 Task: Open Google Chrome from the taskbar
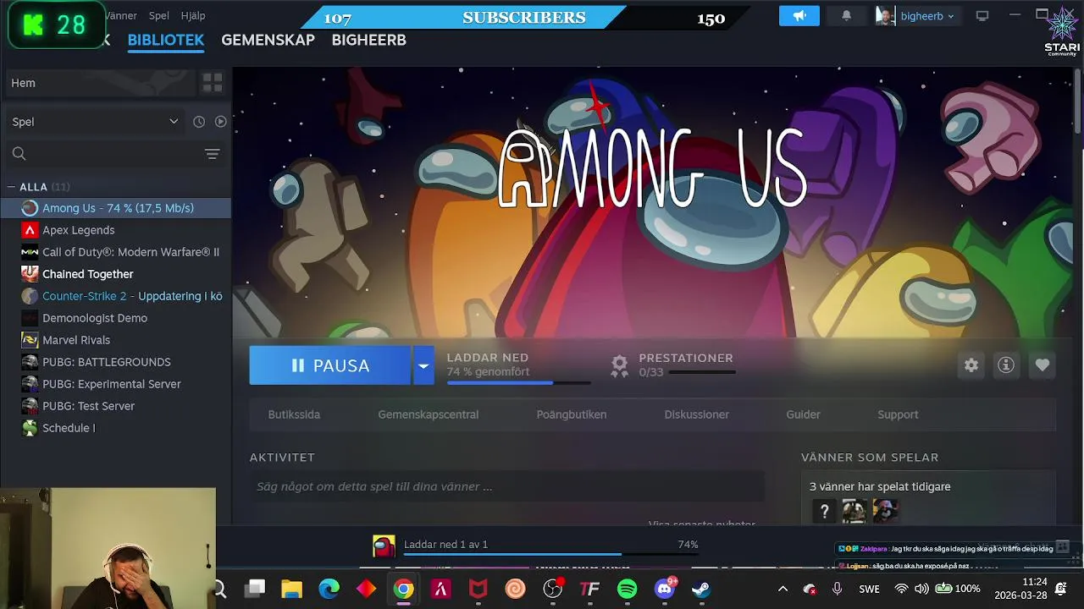(x=404, y=589)
